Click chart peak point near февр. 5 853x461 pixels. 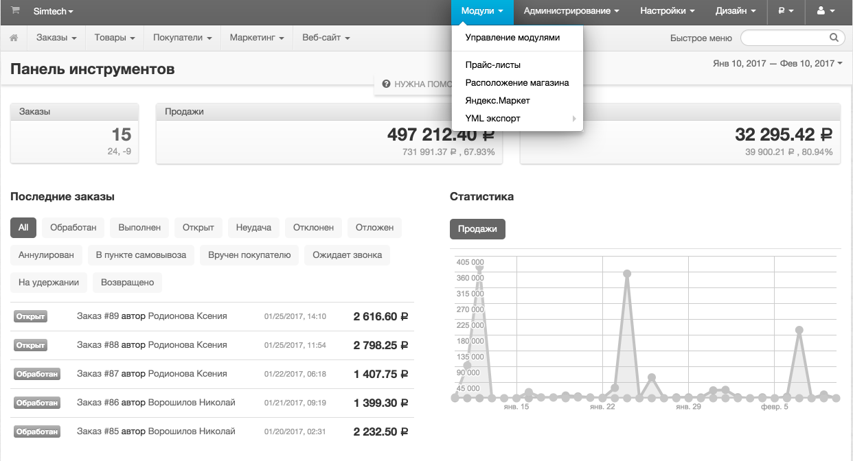coord(799,330)
